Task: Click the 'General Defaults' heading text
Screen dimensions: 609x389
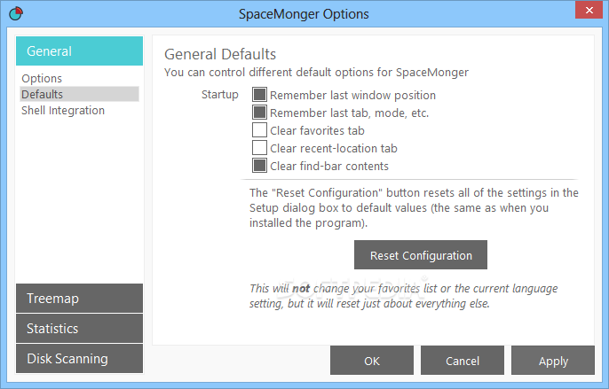Action: point(220,54)
